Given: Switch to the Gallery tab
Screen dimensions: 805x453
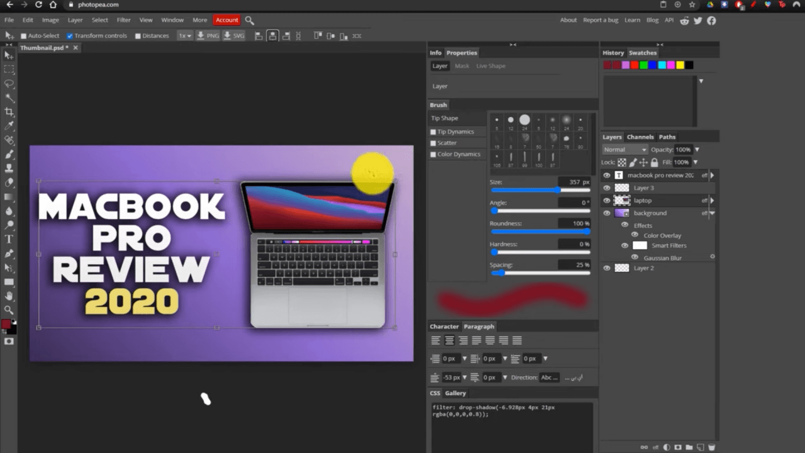Looking at the screenshot, I should (455, 393).
